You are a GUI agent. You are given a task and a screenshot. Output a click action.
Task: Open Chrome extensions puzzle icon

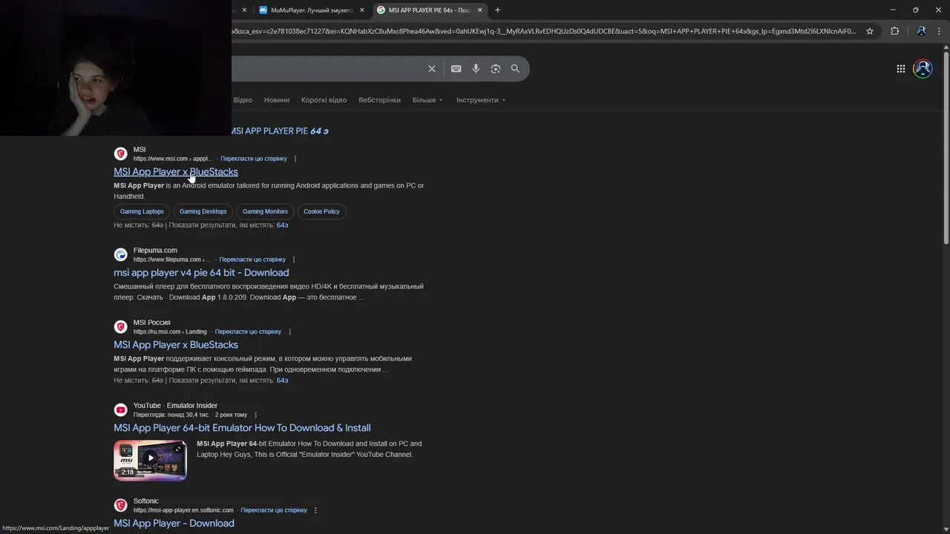coord(894,31)
